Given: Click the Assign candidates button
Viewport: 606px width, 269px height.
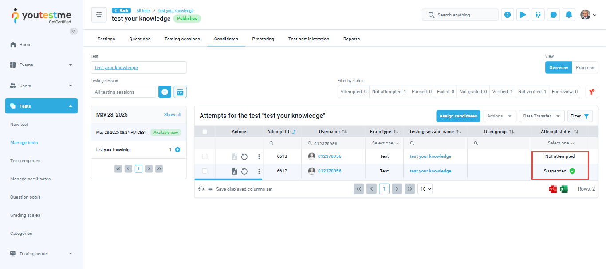Looking at the screenshot, I should click(x=458, y=116).
